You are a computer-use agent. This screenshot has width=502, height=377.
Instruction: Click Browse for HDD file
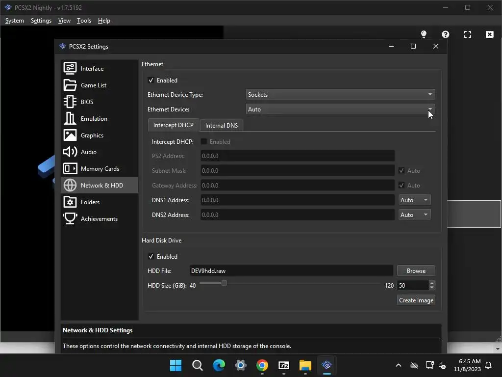416,270
